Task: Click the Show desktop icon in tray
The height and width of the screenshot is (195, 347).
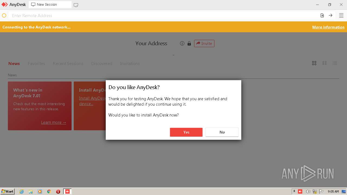Action: click(x=344, y=191)
